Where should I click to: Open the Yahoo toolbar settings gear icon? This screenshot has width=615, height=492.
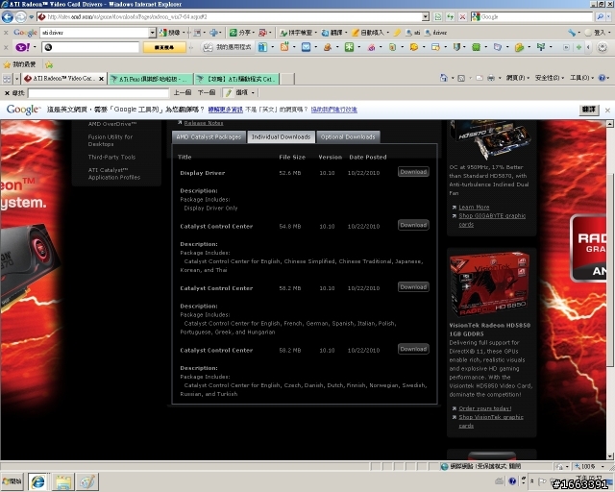tap(603, 47)
